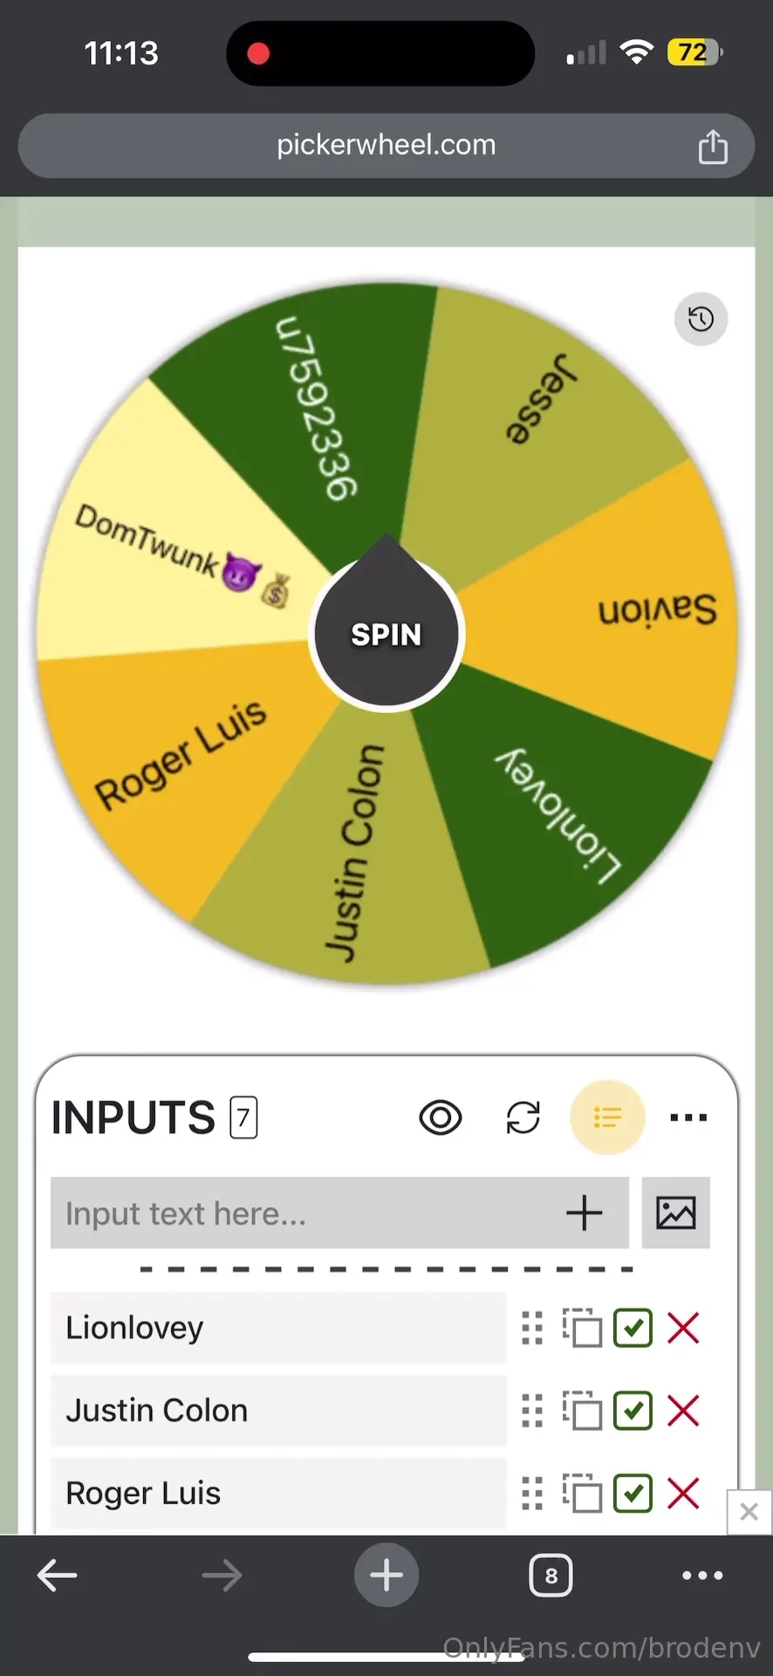Focus the 'Input text here...' field
This screenshot has height=1676, width=773.
(305, 1212)
